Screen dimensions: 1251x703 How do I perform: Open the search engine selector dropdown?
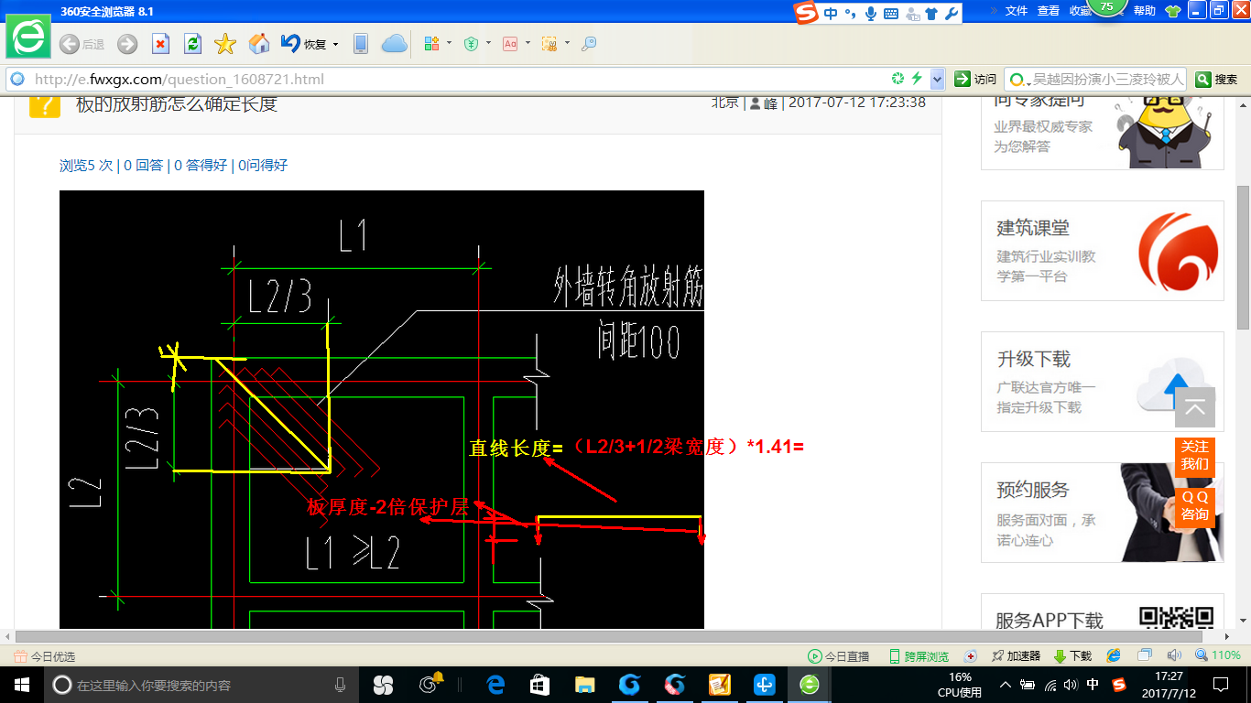click(1018, 79)
